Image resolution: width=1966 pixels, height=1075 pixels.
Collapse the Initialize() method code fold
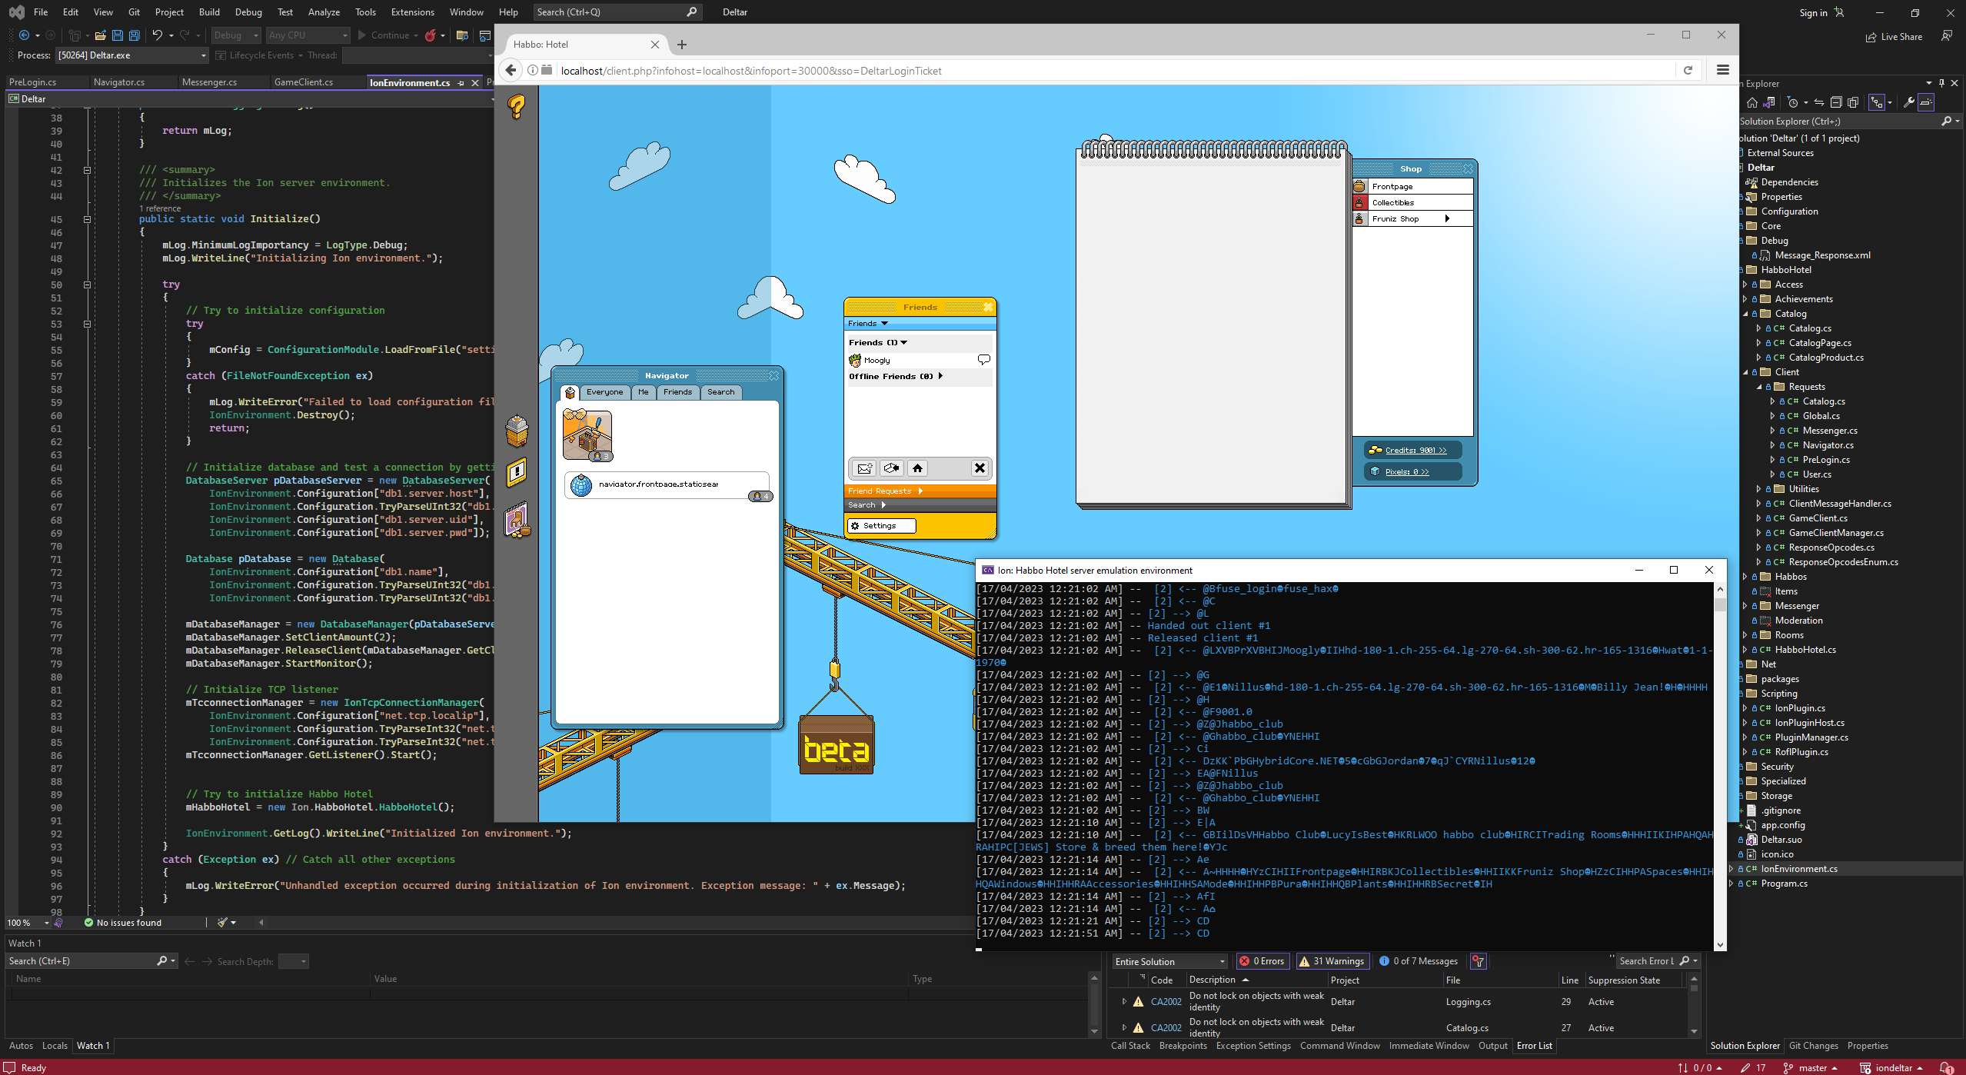[87, 219]
